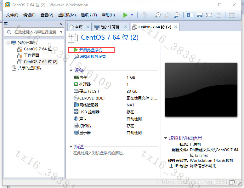The height and width of the screenshot is (188, 244).
Task: Click the large VM icon beside title
Action: pyautogui.click(x=73, y=38)
